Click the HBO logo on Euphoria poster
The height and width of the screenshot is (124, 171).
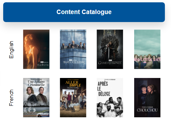click(42, 62)
